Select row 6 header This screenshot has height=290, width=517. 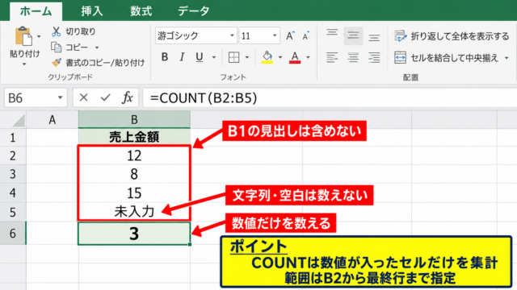click(13, 233)
